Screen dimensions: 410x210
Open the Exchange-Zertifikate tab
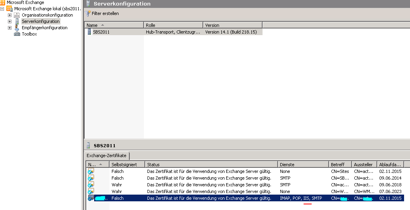106,156
